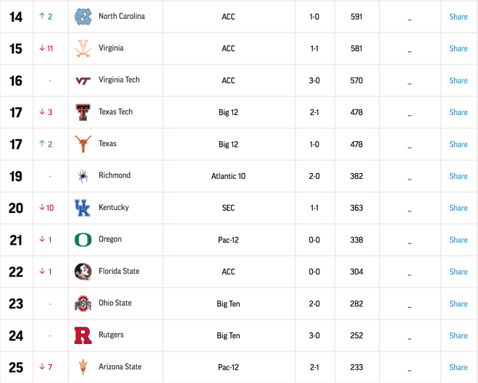Click the Florida State Seminoles logo
Screen dimensions: 478x383
[83, 272]
